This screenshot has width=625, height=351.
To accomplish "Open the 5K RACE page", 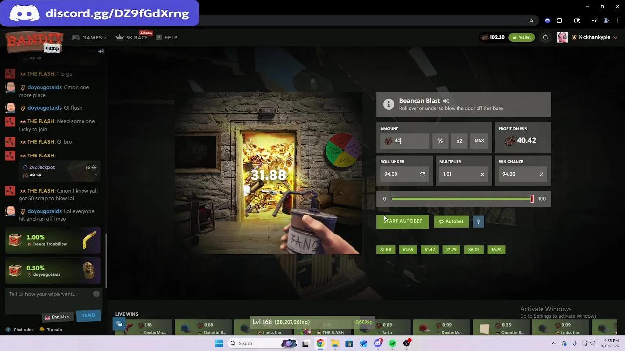I will coord(132,37).
